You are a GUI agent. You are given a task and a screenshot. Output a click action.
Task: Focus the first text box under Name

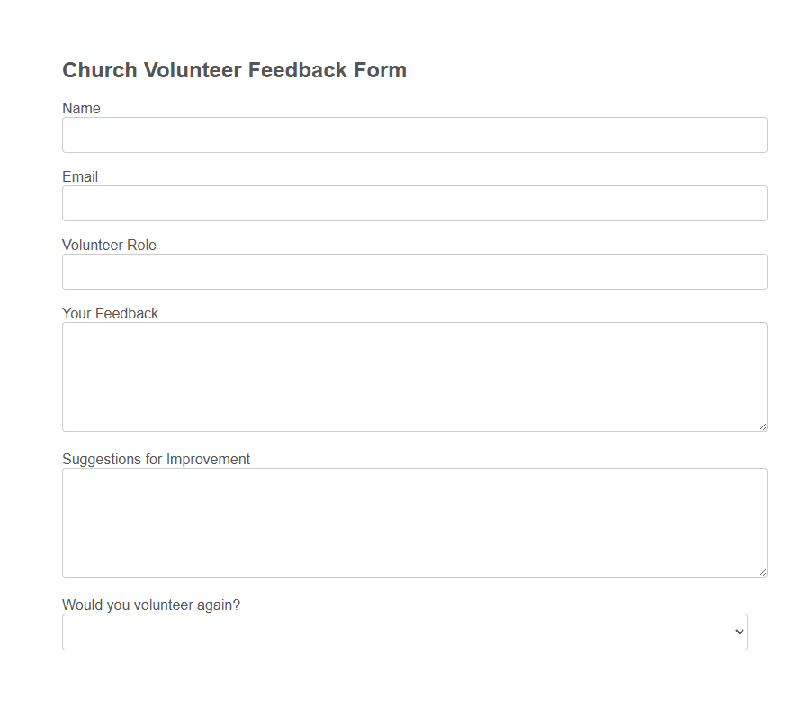[414, 134]
